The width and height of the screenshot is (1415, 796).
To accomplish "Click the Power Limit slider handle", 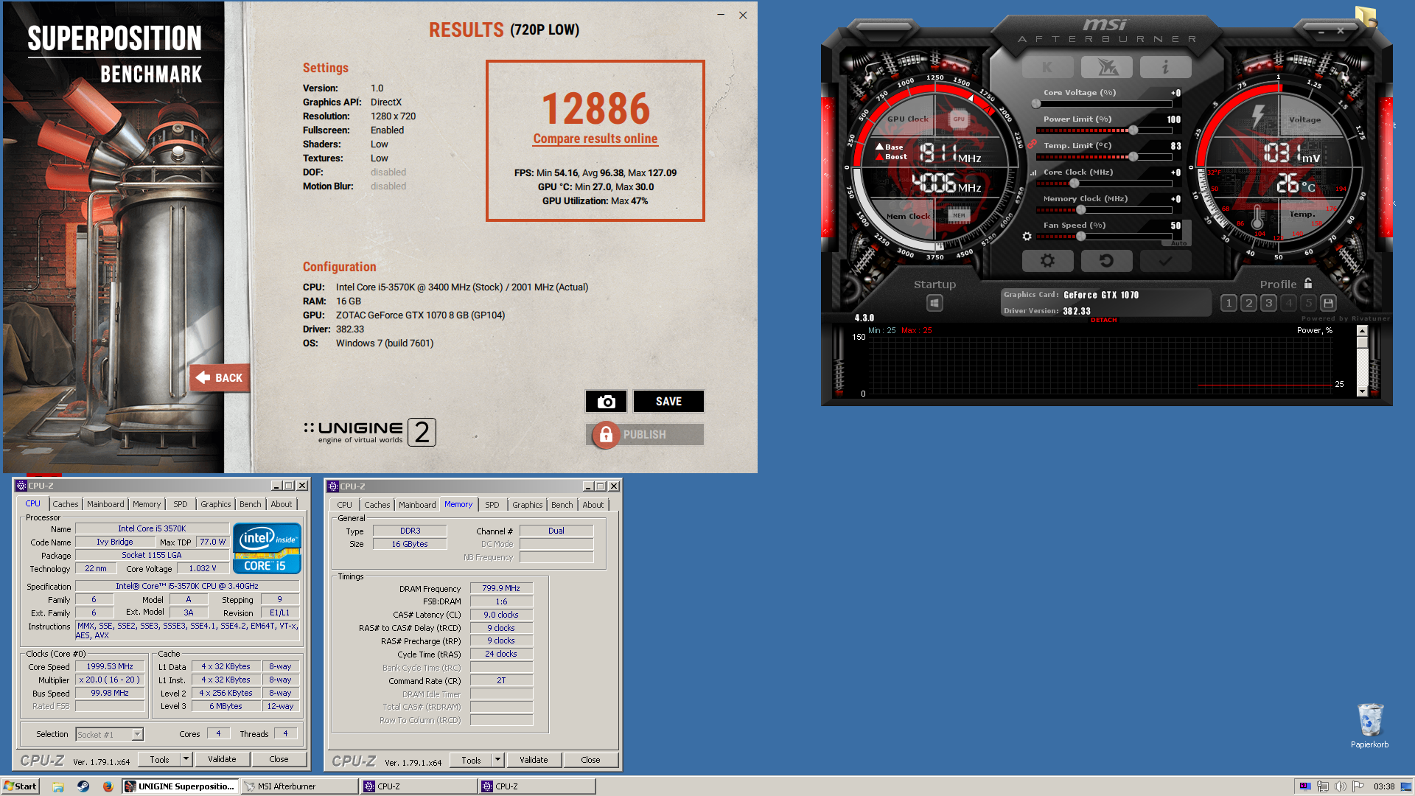I will (x=1133, y=130).
